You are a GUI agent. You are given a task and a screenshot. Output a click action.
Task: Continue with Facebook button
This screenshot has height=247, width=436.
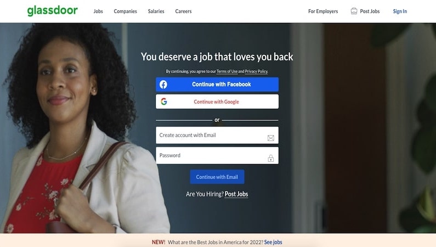click(x=217, y=85)
